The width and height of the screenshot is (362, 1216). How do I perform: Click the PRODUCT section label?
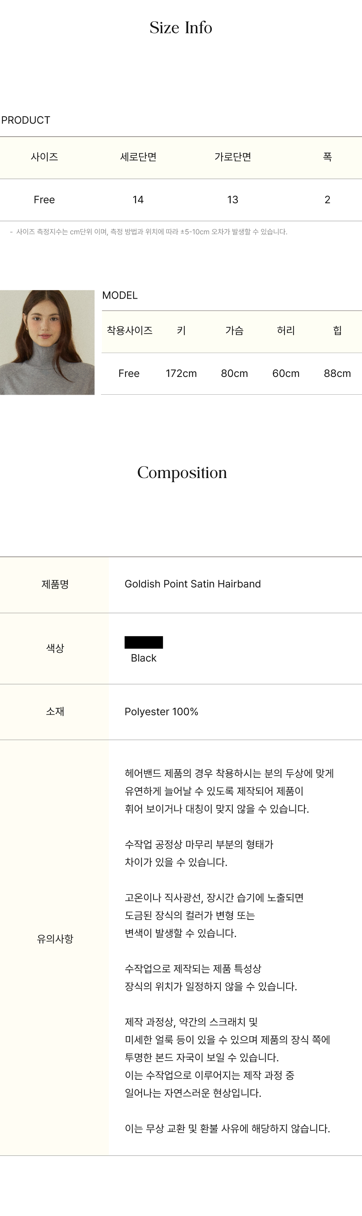(x=26, y=120)
